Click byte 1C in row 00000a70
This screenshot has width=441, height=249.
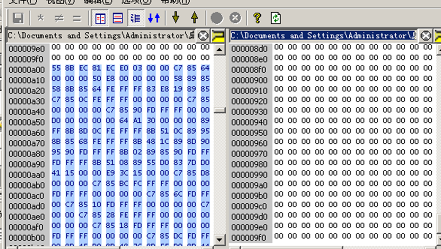pyautogui.click(x=165, y=142)
